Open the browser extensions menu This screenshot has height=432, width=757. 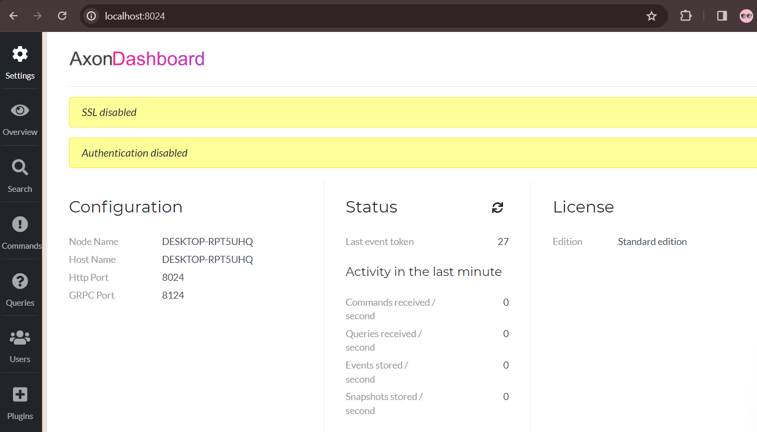tap(685, 16)
